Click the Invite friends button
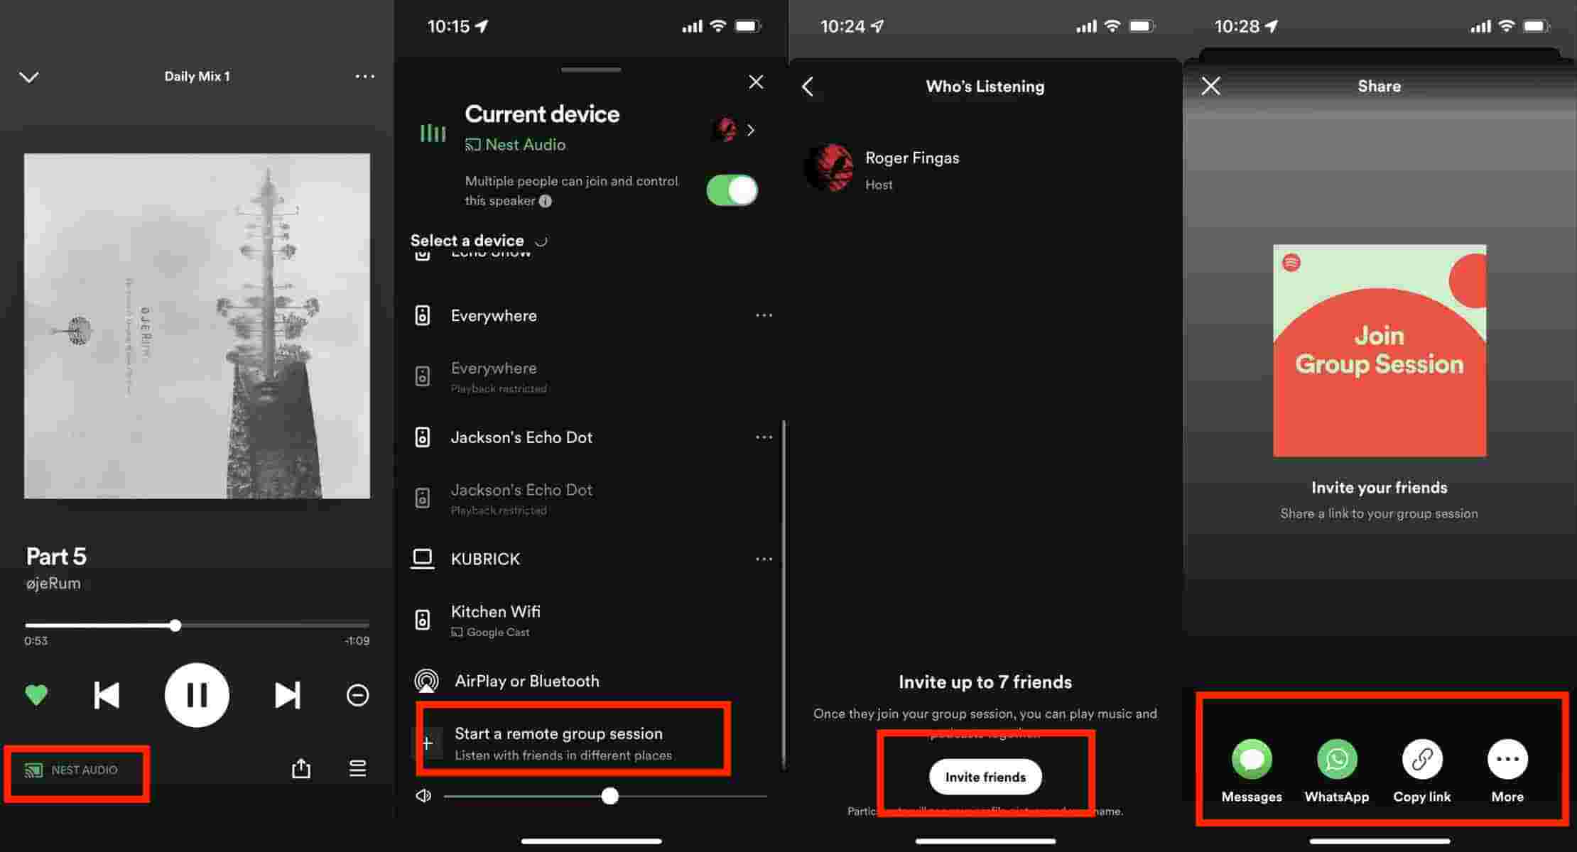This screenshot has height=852, width=1577. pyautogui.click(x=985, y=777)
